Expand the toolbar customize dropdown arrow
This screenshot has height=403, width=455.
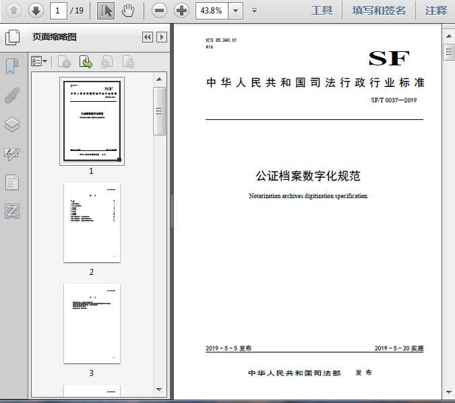pos(254,11)
